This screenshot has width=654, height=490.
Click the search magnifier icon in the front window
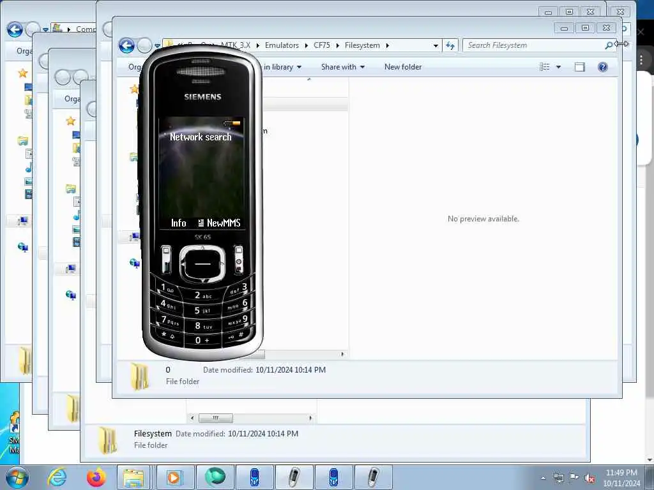pyautogui.click(x=609, y=45)
